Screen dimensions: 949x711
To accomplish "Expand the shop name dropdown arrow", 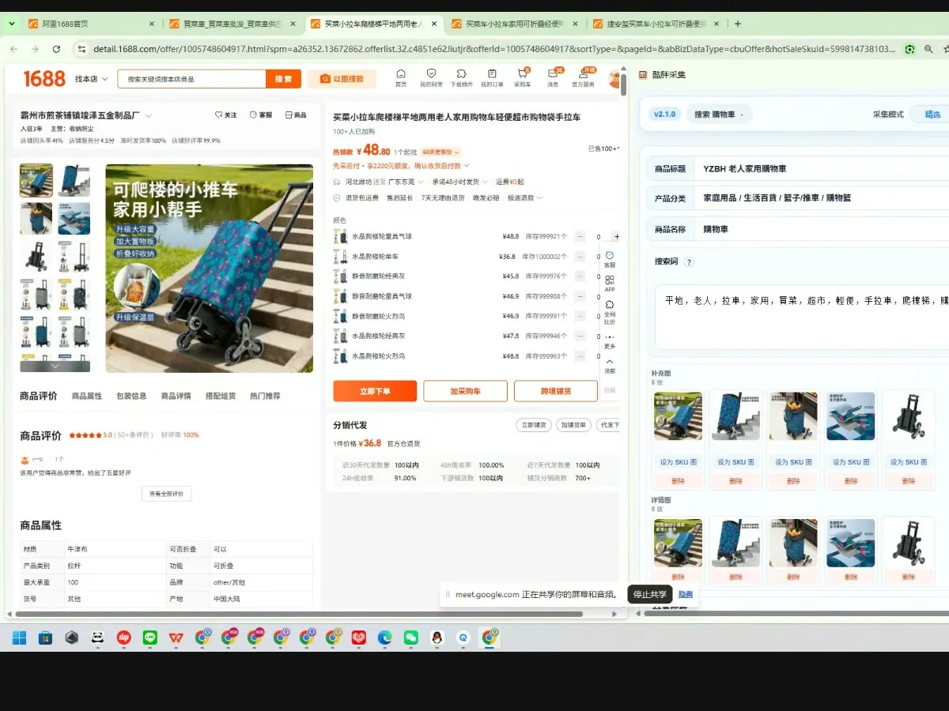I will (148, 115).
